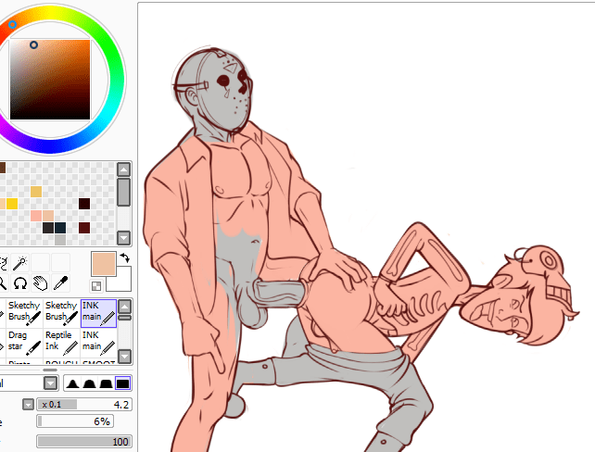Select the Hand pan tool

click(x=40, y=283)
